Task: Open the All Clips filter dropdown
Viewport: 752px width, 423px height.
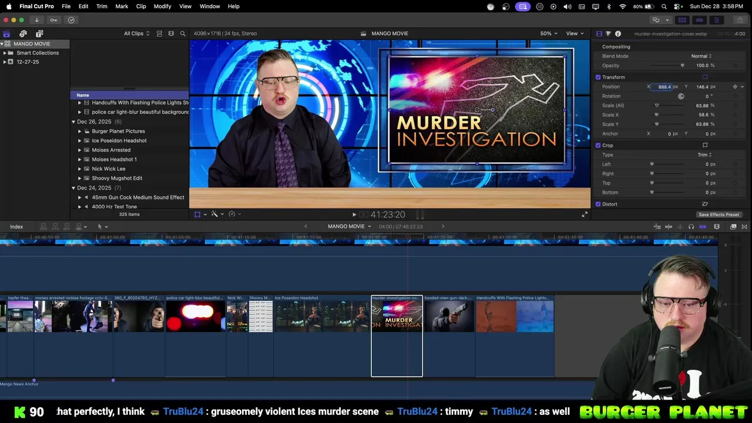Action: tap(136, 33)
